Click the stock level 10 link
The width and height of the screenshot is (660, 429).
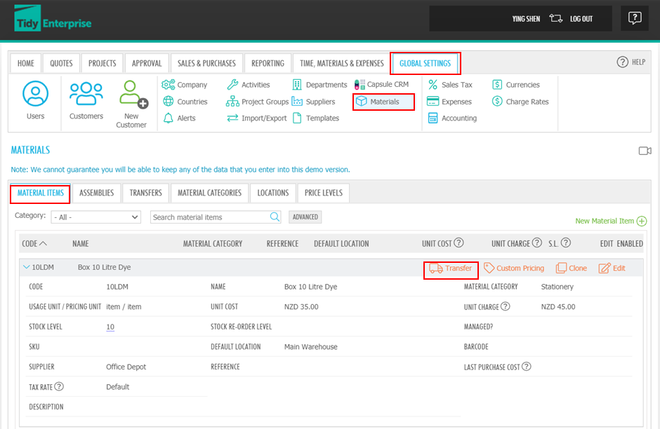[x=110, y=327]
